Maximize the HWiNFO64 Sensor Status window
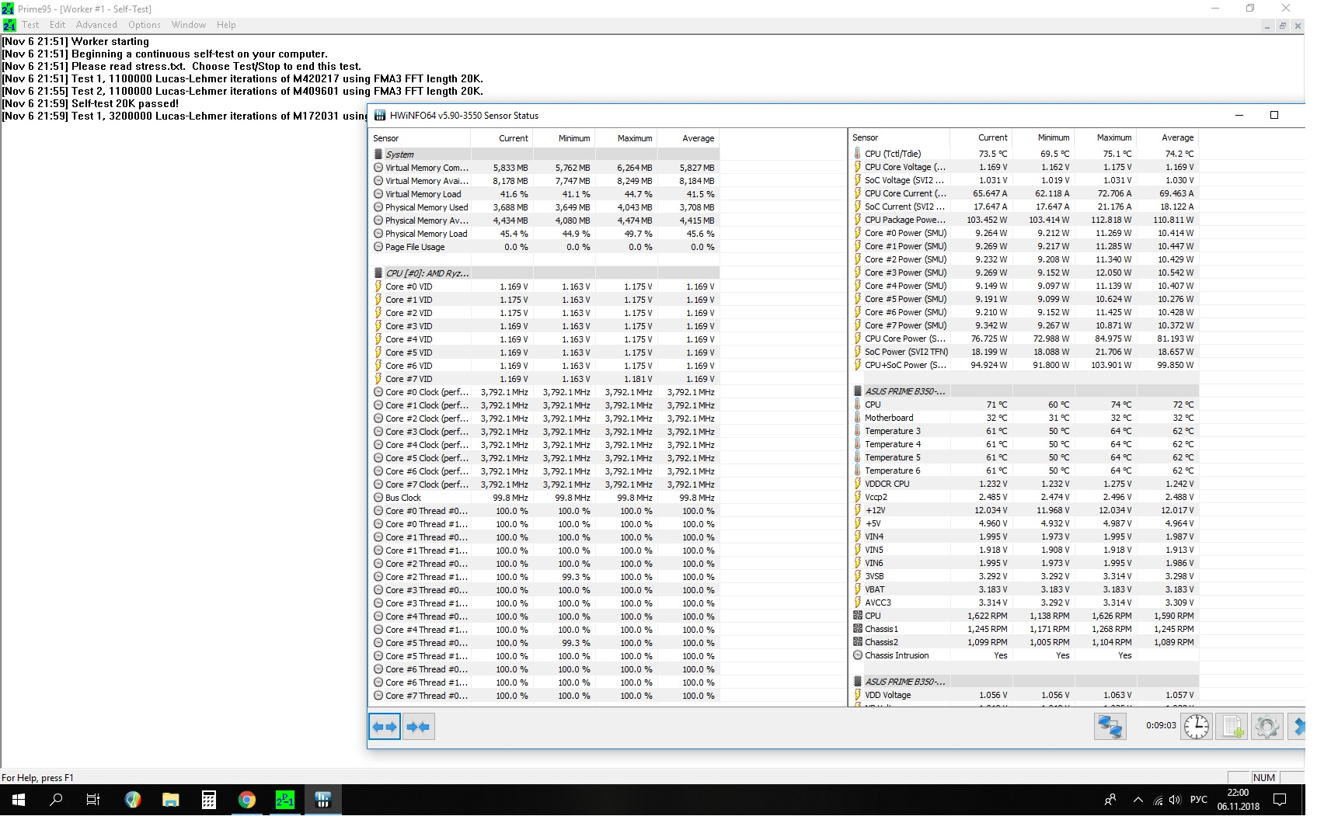 tap(1274, 116)
